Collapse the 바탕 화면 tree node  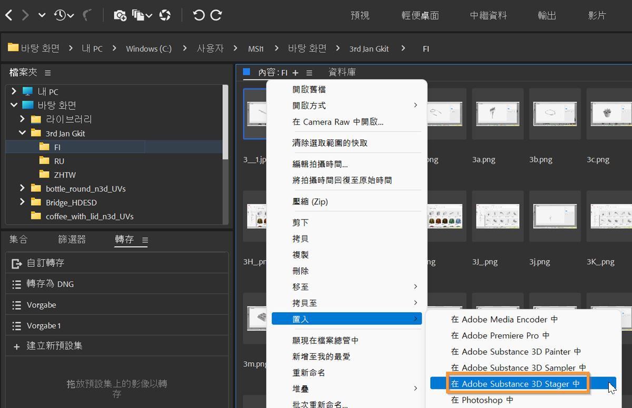pos(14,105)
